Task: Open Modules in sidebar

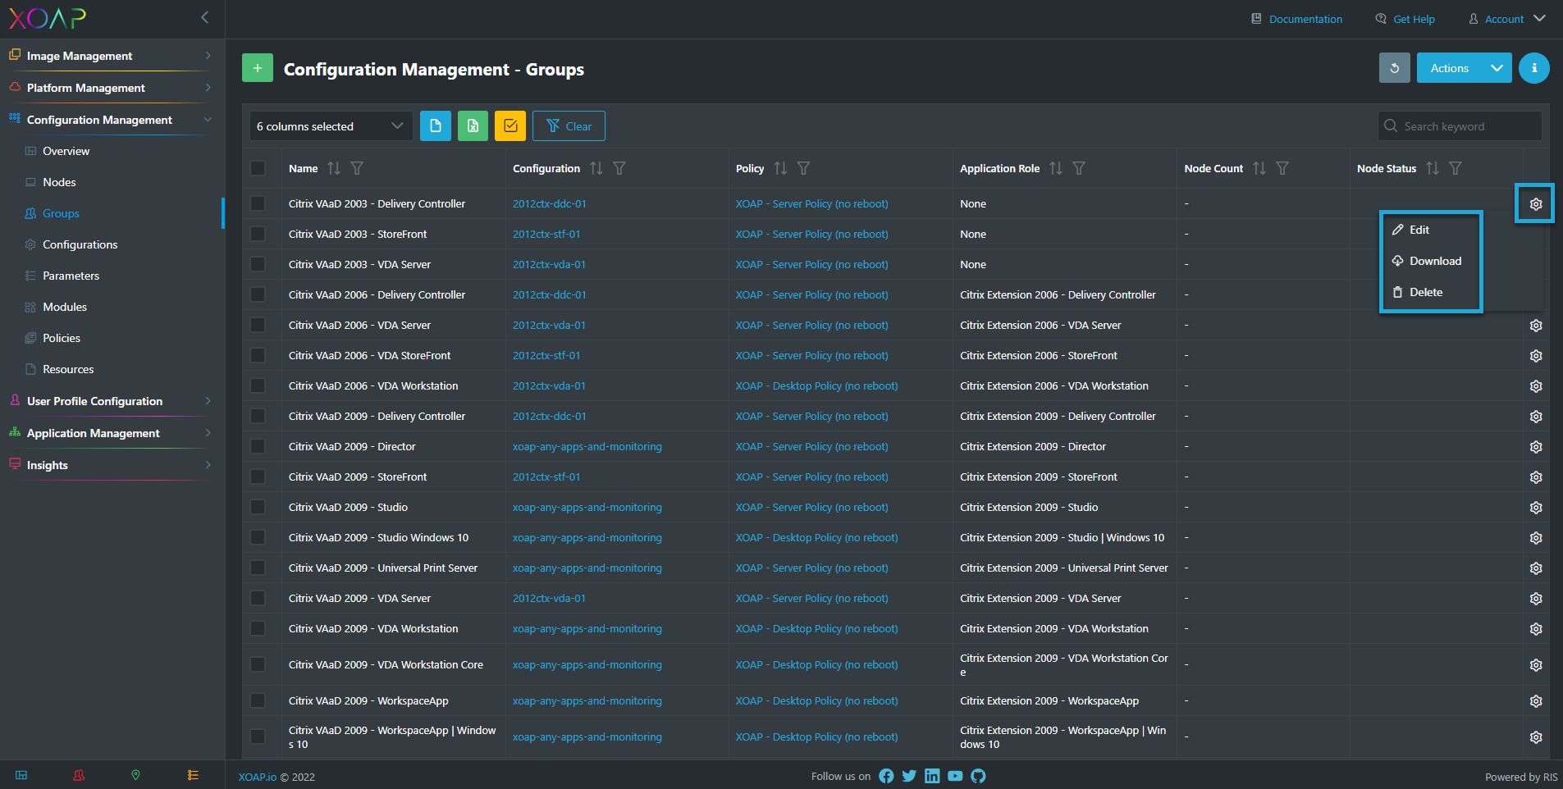Action: click(x=65, y=307)
